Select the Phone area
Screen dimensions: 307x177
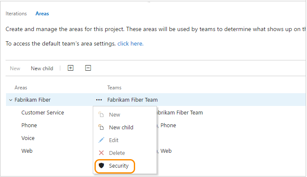pos(29,126)
